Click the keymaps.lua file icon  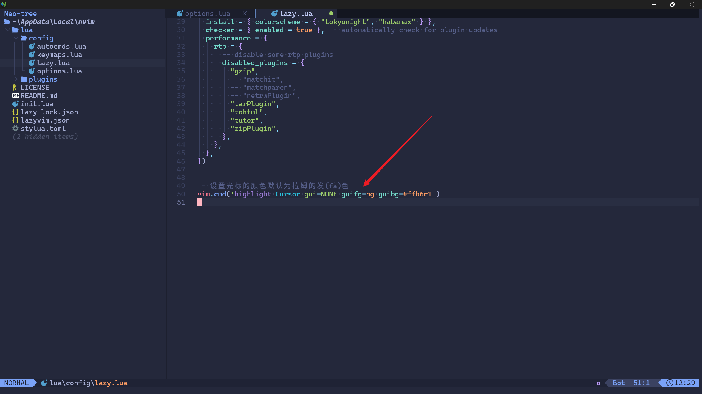[32, 54]
